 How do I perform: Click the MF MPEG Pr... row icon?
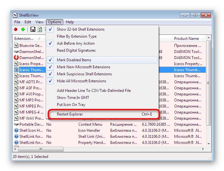(16, 106)
